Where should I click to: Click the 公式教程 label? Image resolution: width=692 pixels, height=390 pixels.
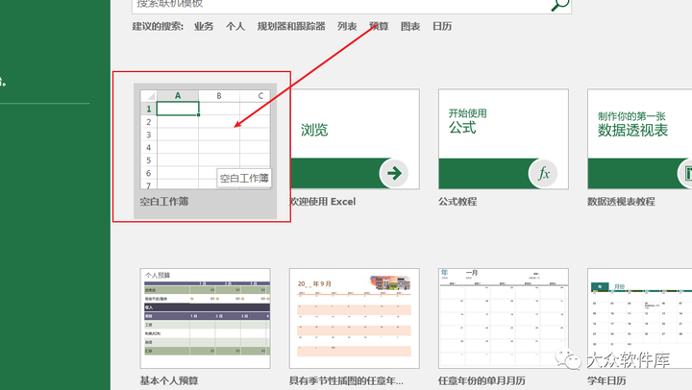point(457,202)
